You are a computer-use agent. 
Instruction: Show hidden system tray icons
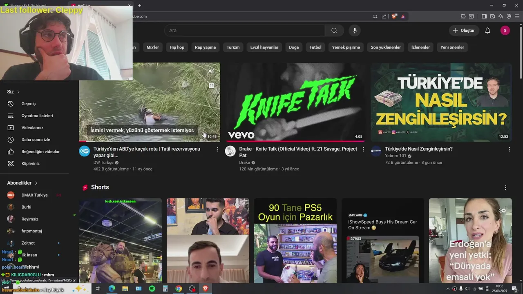[448, 289]
